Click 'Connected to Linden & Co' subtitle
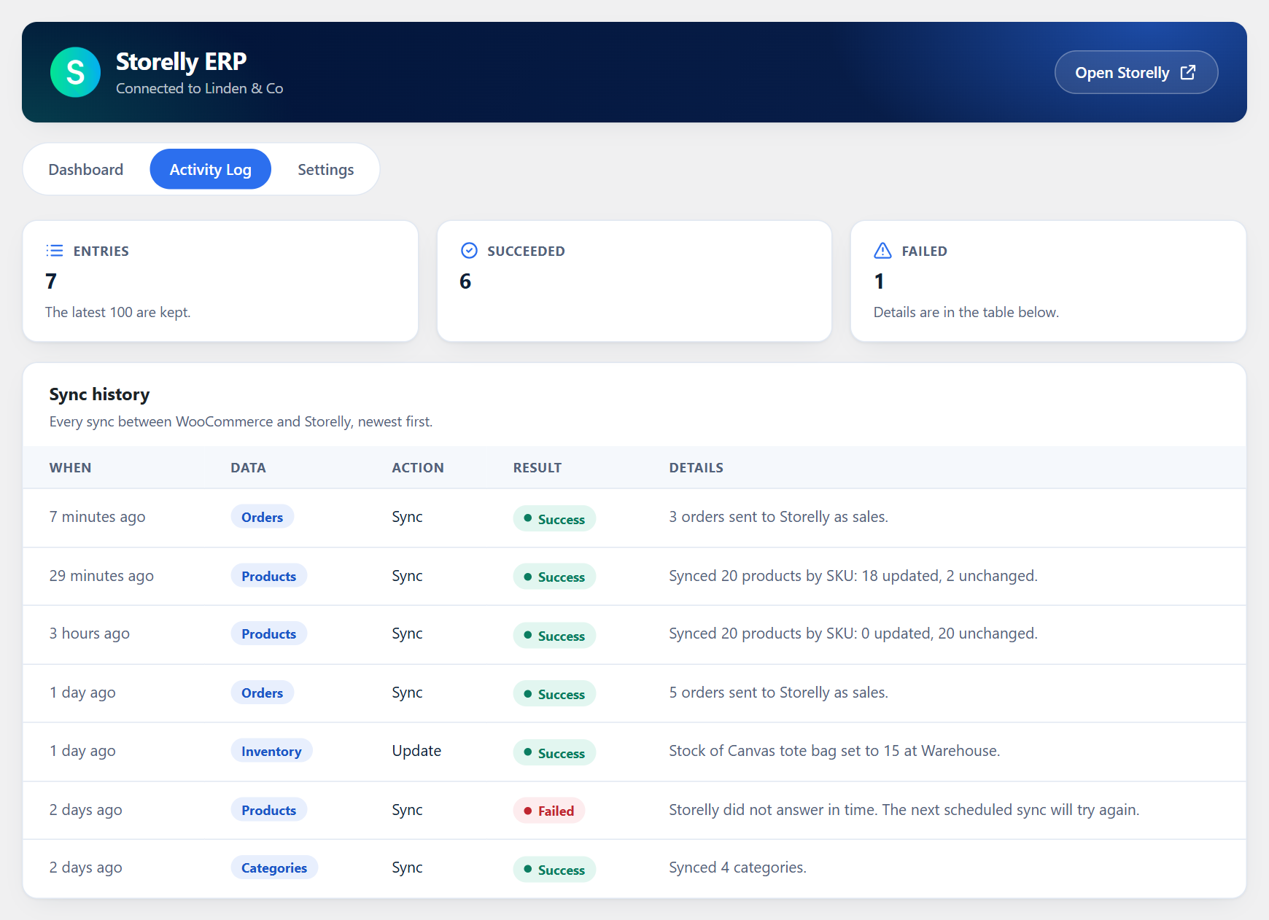The width and height of the screenshot is (1269, 920). pos(200,88)
